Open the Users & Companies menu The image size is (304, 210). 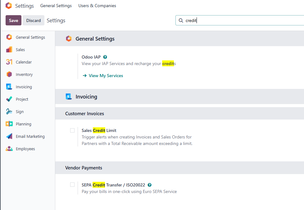pos(97,6)
